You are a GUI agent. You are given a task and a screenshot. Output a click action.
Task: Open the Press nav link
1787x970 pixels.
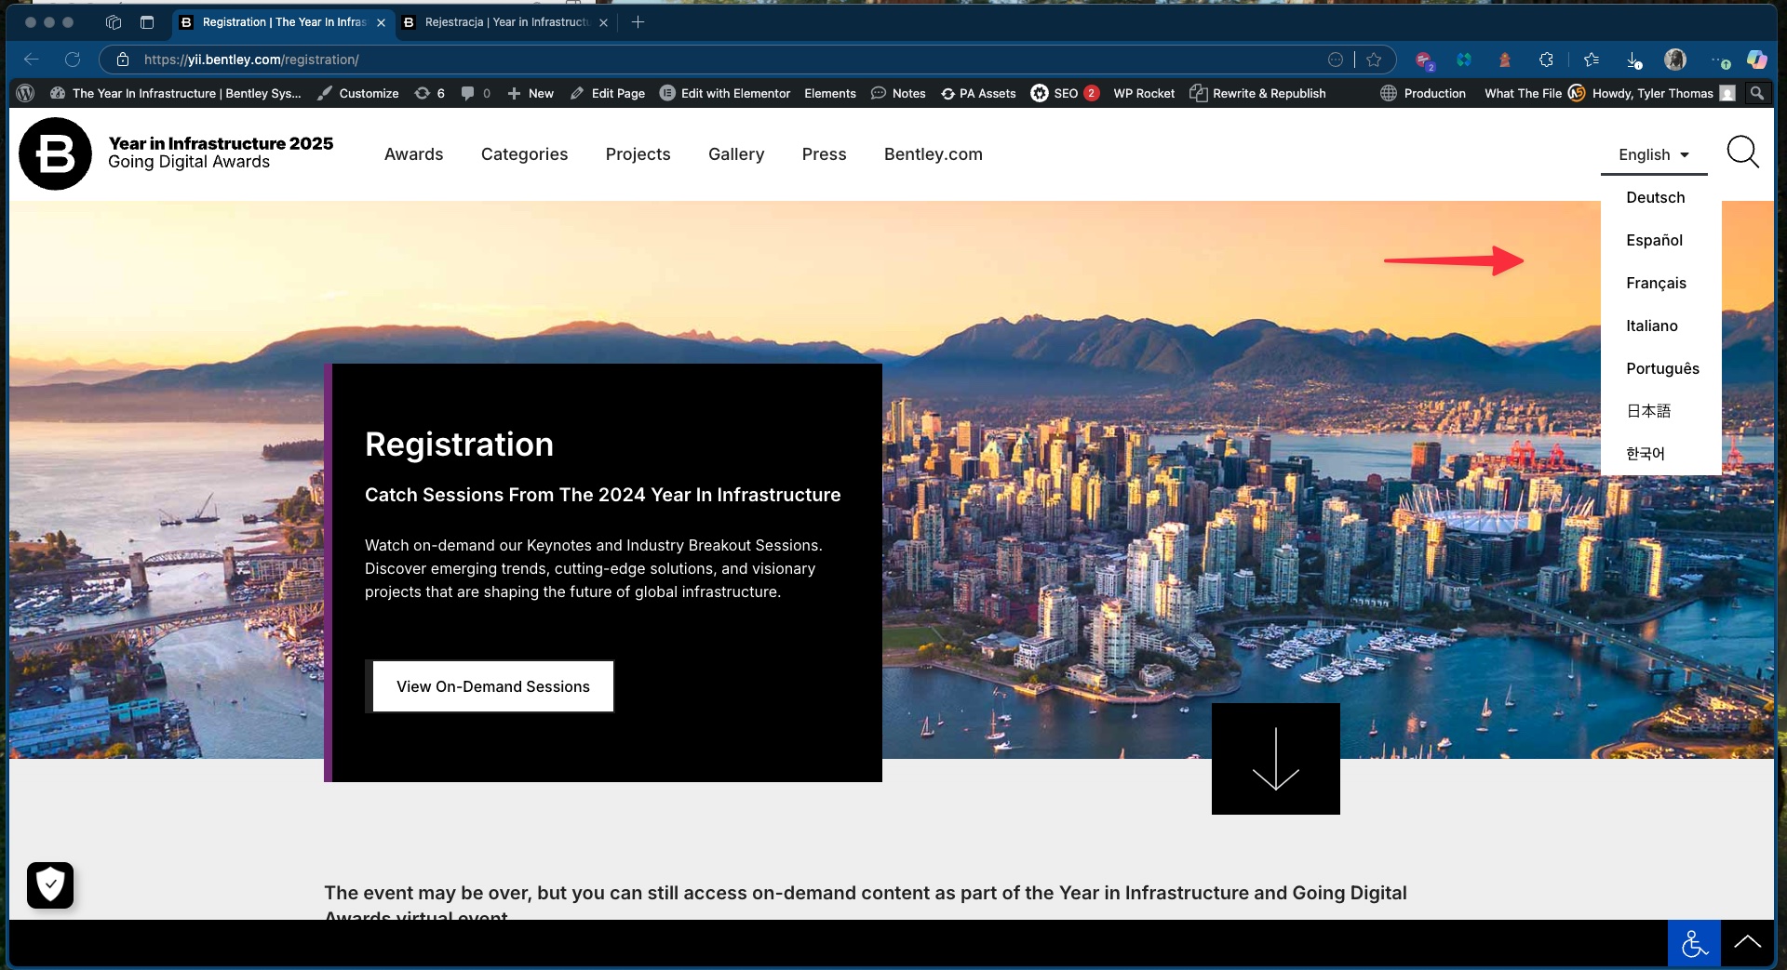pos(824,154)
